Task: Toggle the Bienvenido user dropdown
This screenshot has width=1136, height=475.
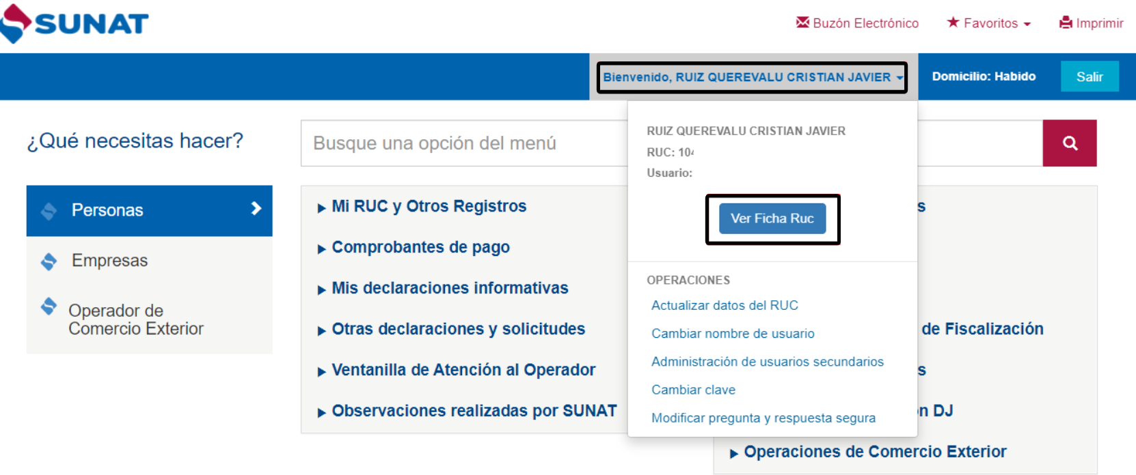Action: 753,77
